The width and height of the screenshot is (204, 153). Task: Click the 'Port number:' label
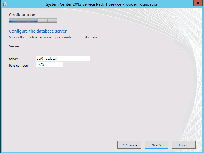pos(18,65)
